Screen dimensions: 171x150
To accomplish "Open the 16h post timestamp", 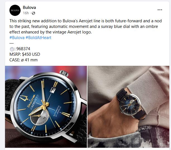I will tap(26, 13).
